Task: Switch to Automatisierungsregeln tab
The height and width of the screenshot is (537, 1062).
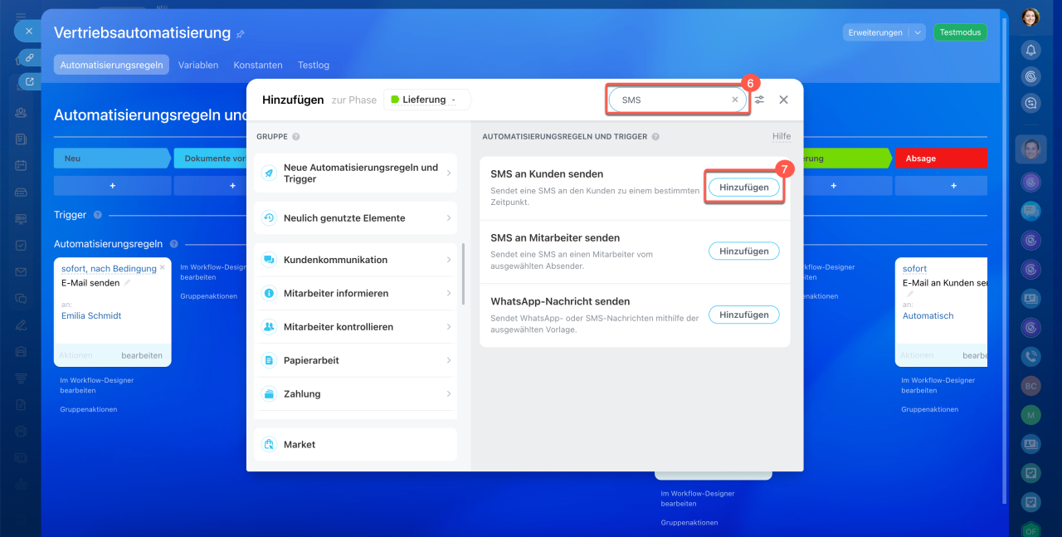Action: (x=111, y=65)
